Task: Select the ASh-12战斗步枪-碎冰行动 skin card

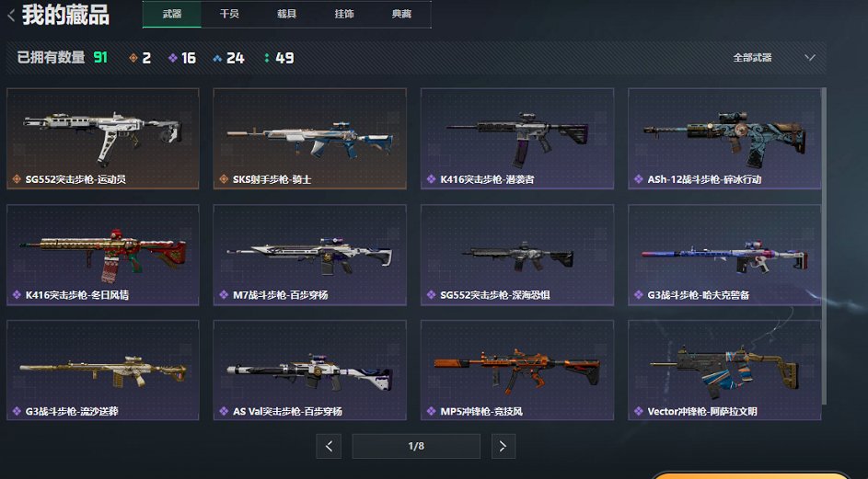Action: tap(724, 139)
